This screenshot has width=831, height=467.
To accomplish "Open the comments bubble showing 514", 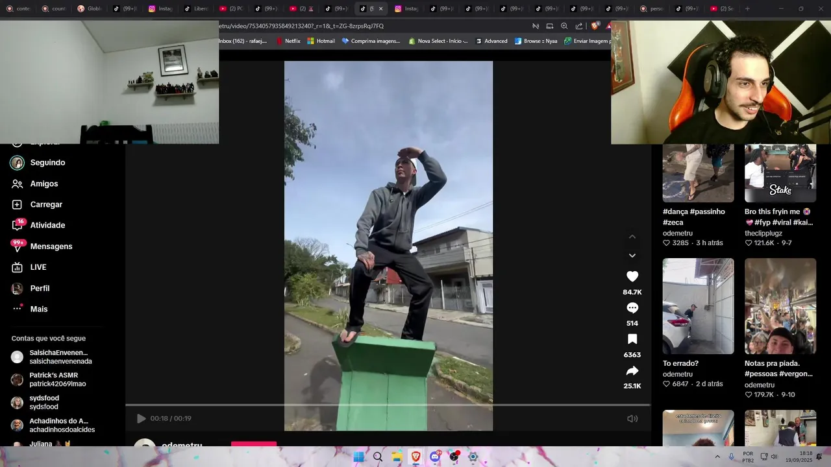I will [x=632, y=308].
